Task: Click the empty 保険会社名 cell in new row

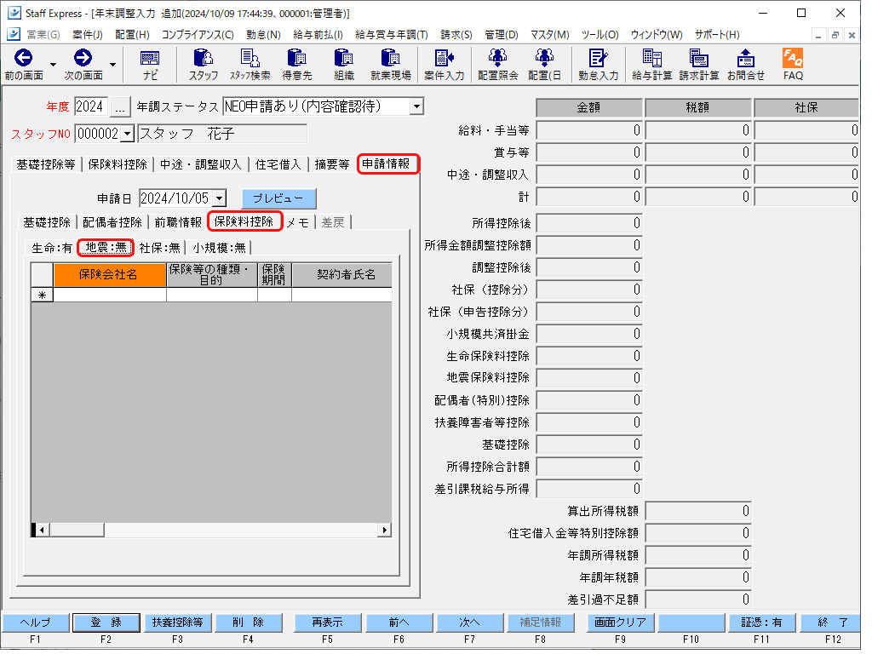Action: point(110,295)
